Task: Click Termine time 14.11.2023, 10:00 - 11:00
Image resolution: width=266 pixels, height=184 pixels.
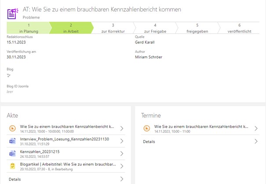Action: 172,131
